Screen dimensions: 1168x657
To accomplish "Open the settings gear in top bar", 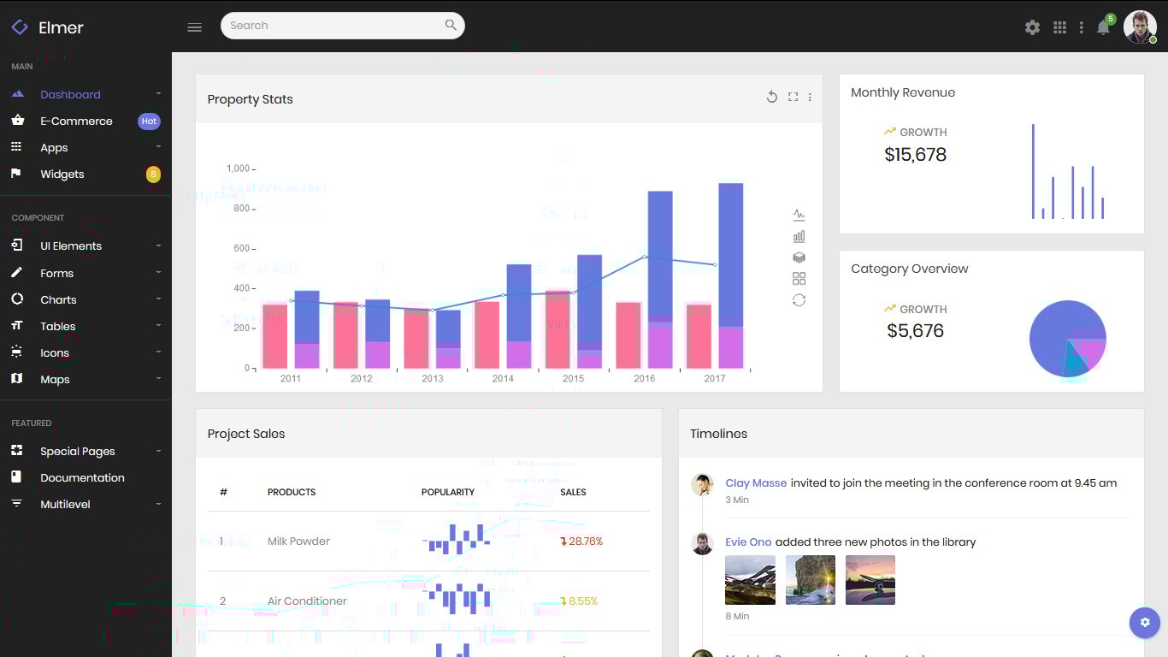I will (1032, 27).
